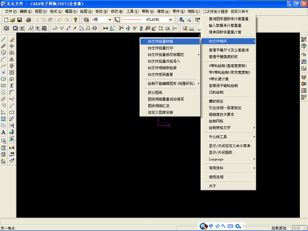Select the straight line drawing tool
The width and height of the screenshot is (308, 231).
coord(3,39)
